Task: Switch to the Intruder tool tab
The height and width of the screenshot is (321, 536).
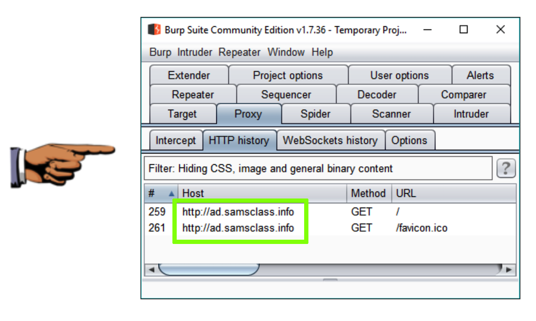Action: click(471, 114)
